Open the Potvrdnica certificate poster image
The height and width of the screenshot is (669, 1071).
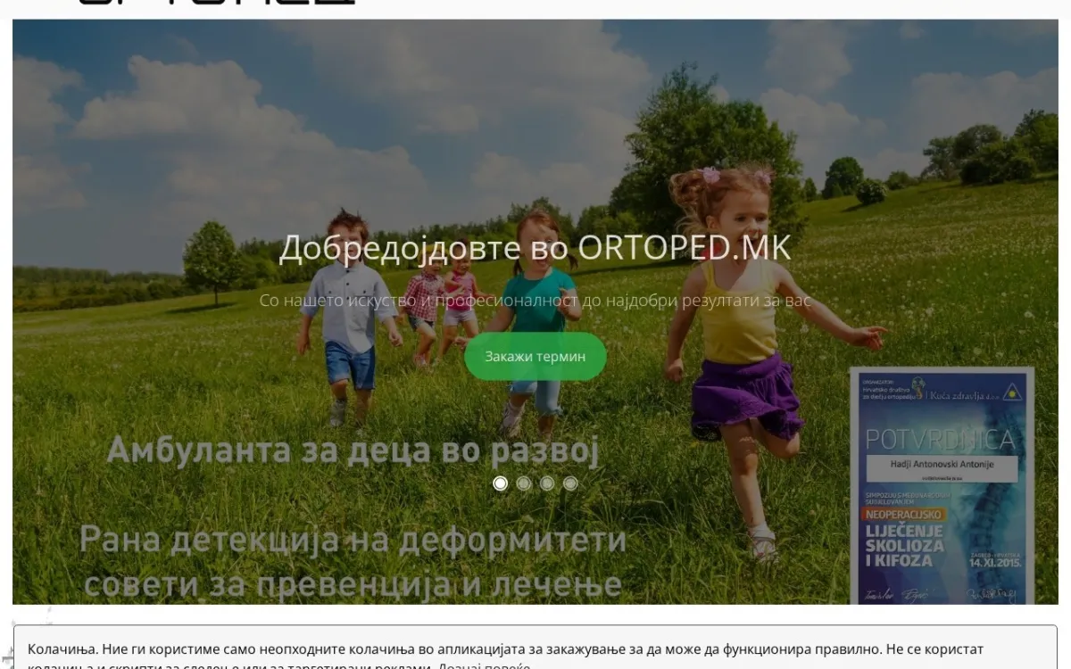942,485
